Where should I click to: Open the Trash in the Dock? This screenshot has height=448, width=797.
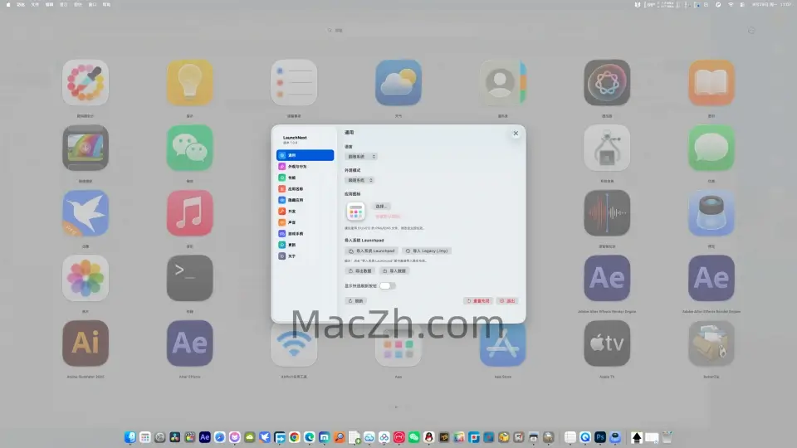[x=667, y=437]
